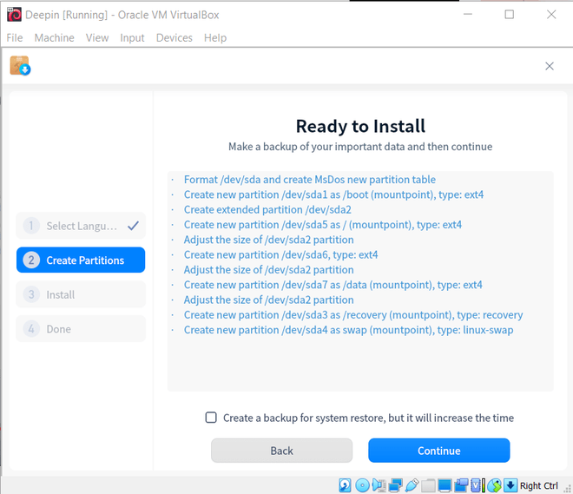Maximize the VirtualBox window
The height and width of the screenshot is (494, 573).
pos(509,15)
